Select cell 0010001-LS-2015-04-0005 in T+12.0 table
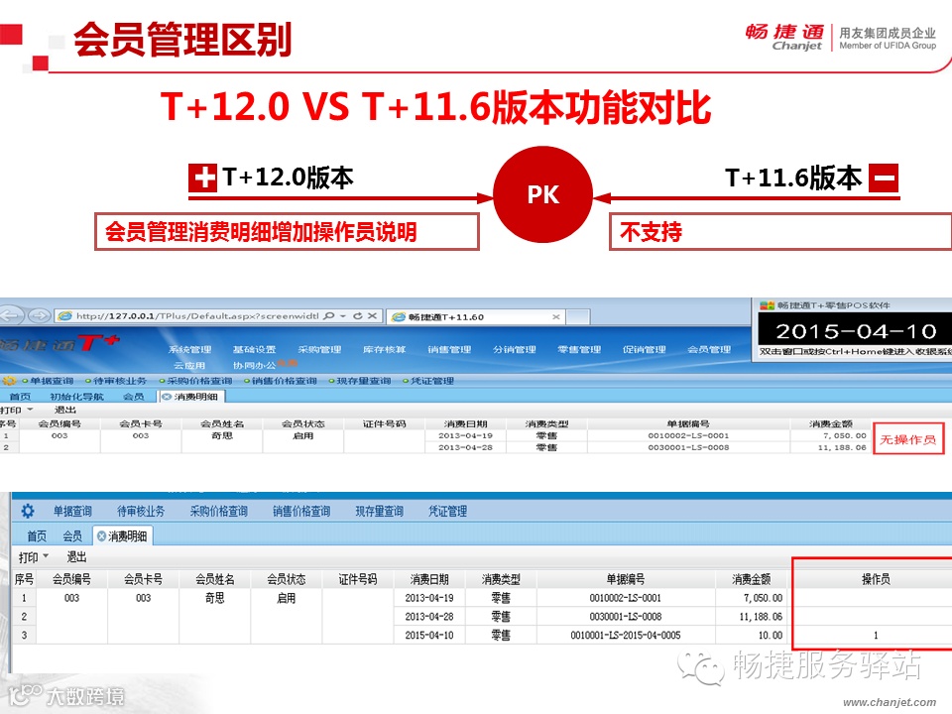 (626, 635)
